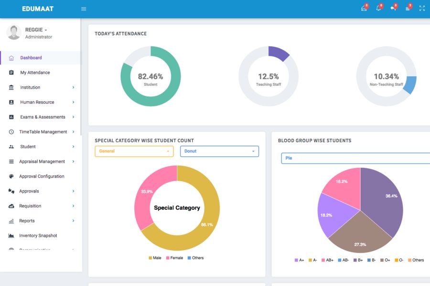The height and width of the screenshot is (286, 430).
Task: Click Reggie's profile avatar picture
Action: coord(13,32)
